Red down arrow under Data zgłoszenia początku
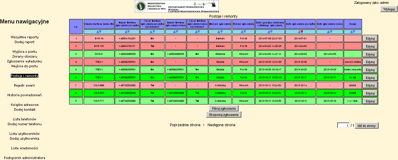The image size is (398, 160). click(x=302, y=32)
